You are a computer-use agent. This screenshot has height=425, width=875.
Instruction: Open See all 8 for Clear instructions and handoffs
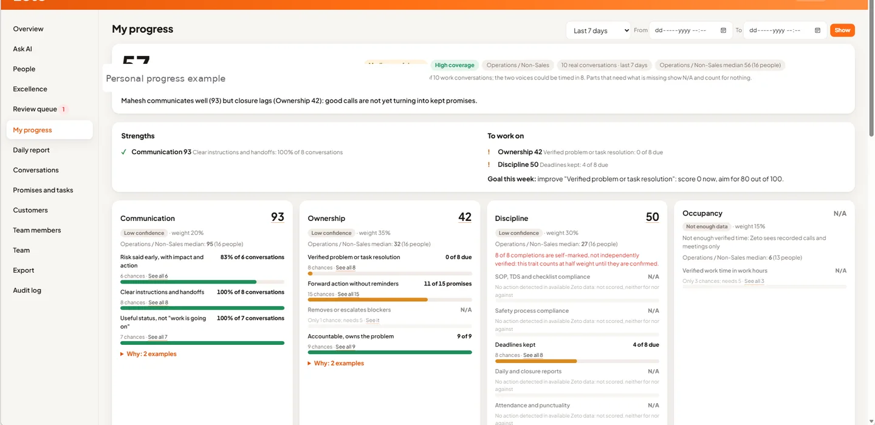[x=158, y=302]
